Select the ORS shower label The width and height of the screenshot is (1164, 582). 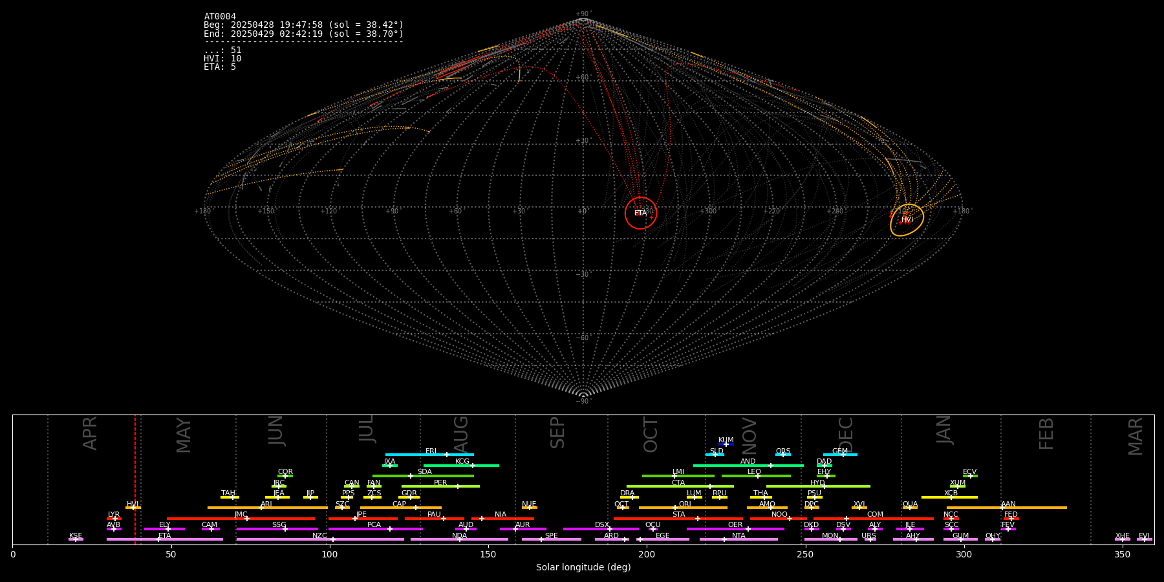coord(783,451)
